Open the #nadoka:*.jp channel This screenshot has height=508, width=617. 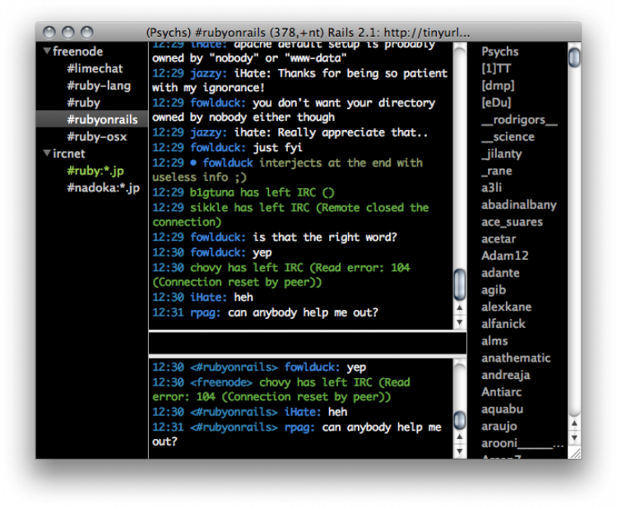point(103,187)
